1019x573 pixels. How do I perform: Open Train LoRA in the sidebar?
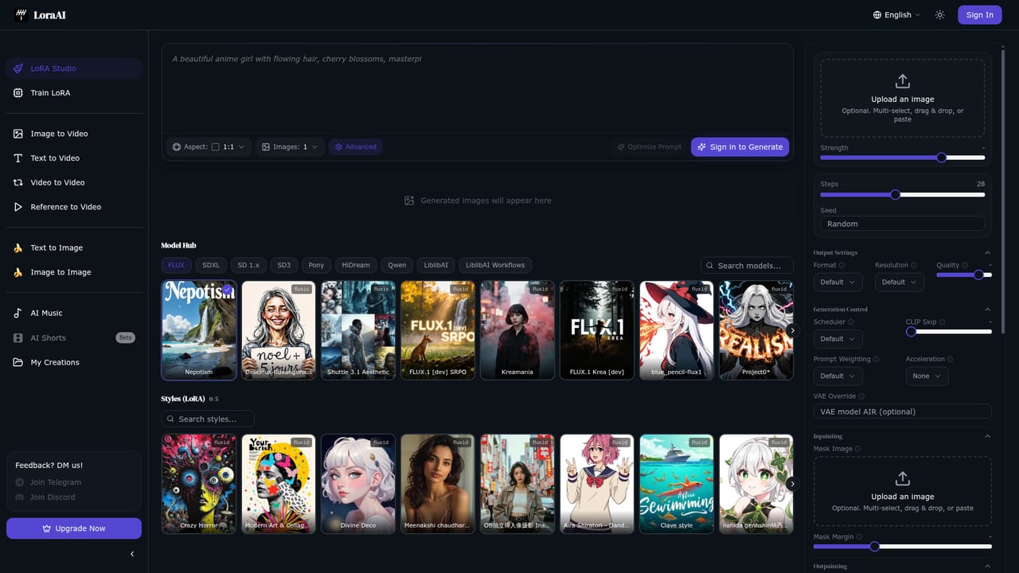(x=74, y=92)
